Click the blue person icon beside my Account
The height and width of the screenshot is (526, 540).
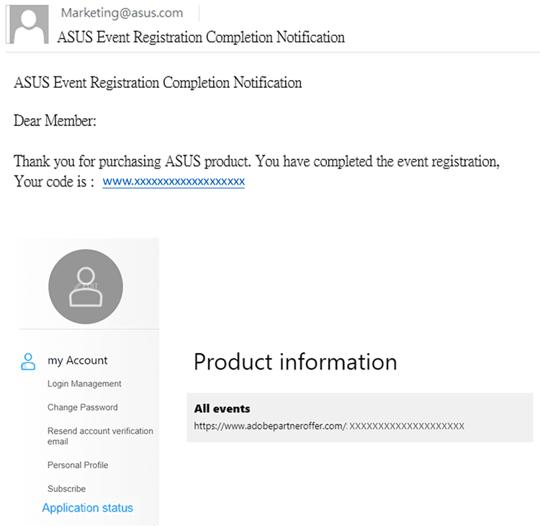28,361
